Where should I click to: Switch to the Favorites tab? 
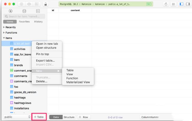[24, 22]
